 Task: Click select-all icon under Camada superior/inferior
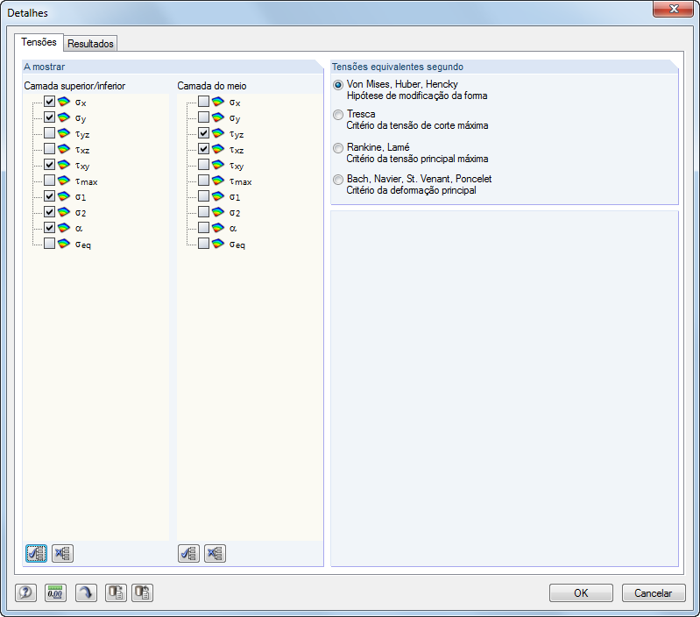[36, 554]
